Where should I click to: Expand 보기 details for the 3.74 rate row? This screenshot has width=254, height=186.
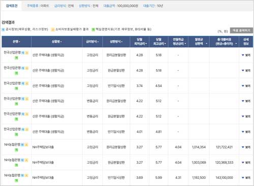pyautogui.click(x=246, y=86)
